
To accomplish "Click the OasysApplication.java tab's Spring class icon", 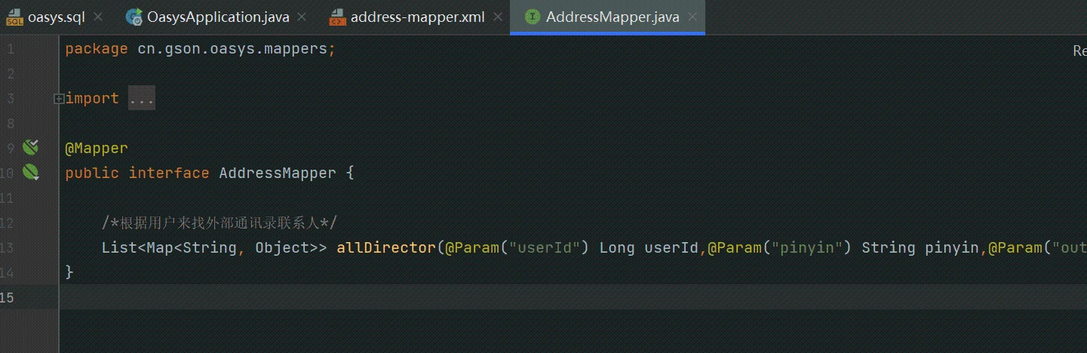I will 134,17.
